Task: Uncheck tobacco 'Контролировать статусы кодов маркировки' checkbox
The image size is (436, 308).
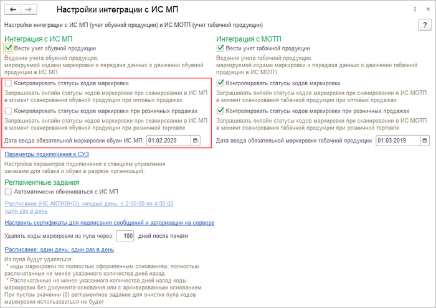Action: tap(220, 83)
